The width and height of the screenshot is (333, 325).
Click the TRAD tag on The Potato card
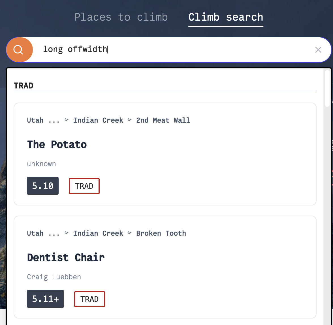[x=84, y=186]
